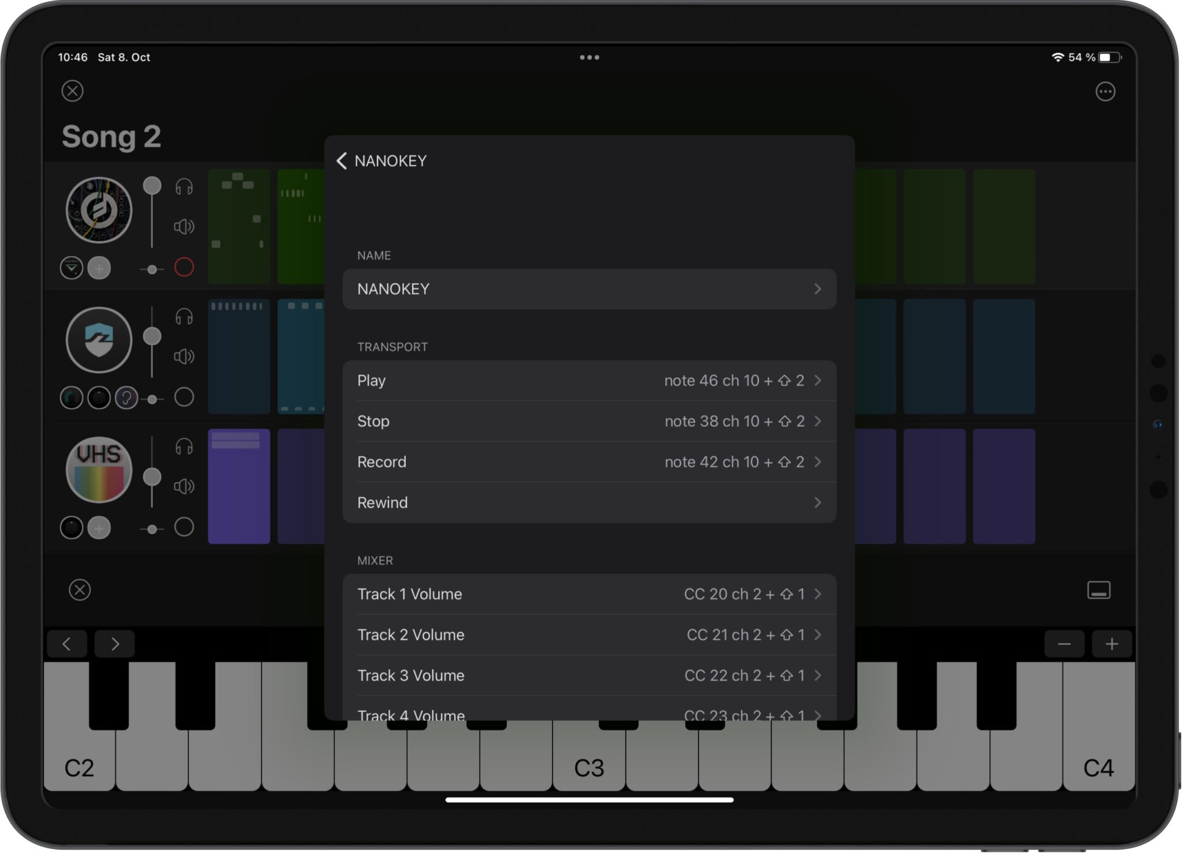Screen dimensions: 1182x853
Task: Edit the NANOKEY name field
Action: pyautogui.click(x=589, y=289)
